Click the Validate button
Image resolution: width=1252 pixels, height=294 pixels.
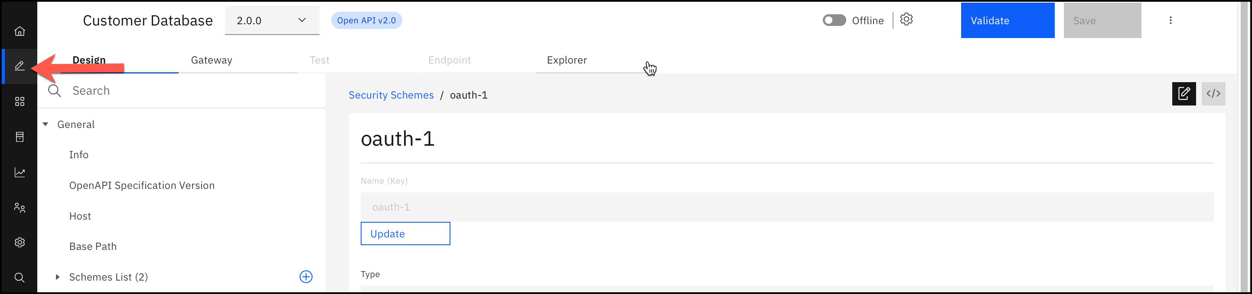click(1007, 20)
